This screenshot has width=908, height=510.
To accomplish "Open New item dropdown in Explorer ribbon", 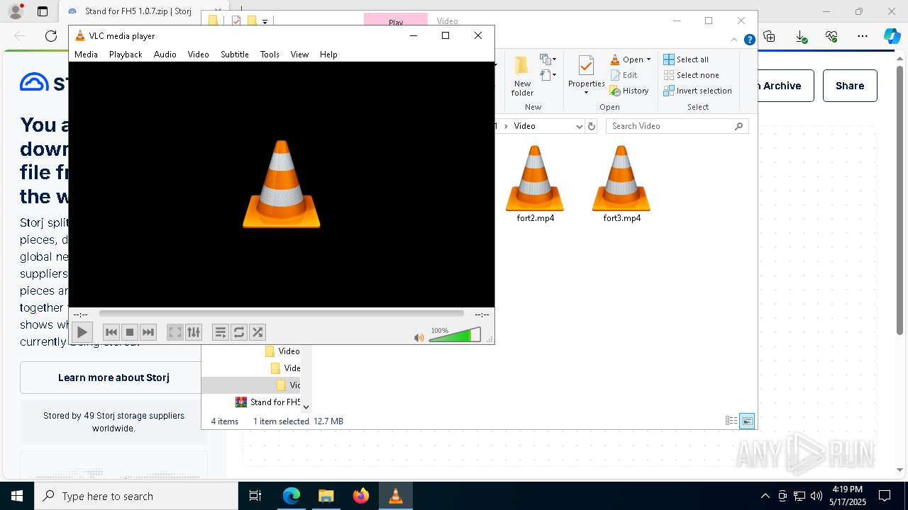I will tap(548, 59).
